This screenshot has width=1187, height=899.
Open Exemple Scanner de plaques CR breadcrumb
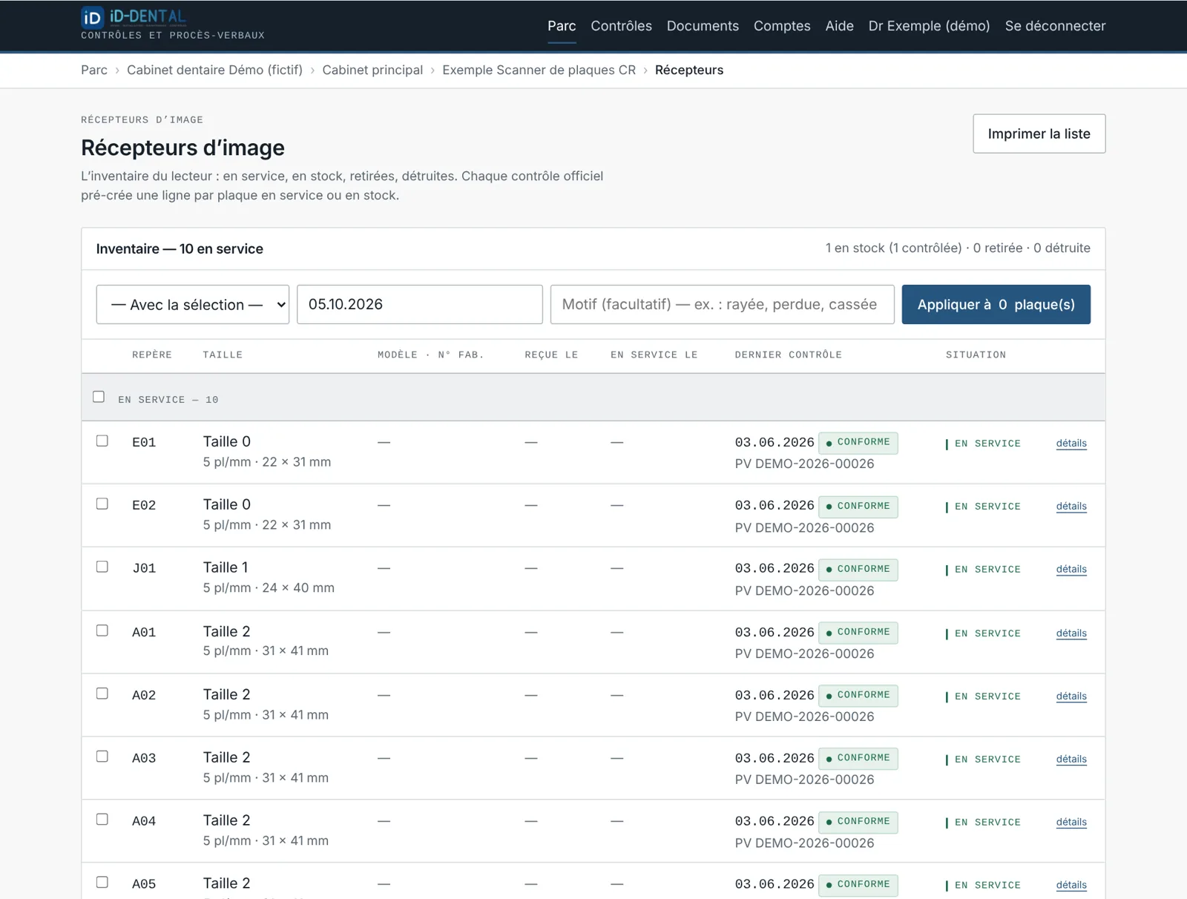[539, 70]
